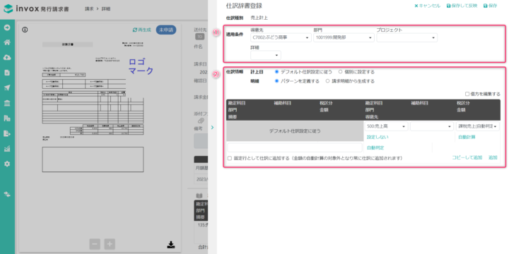
Task: Click the file export sidebar icon
Action: click(x=7, y=133)
